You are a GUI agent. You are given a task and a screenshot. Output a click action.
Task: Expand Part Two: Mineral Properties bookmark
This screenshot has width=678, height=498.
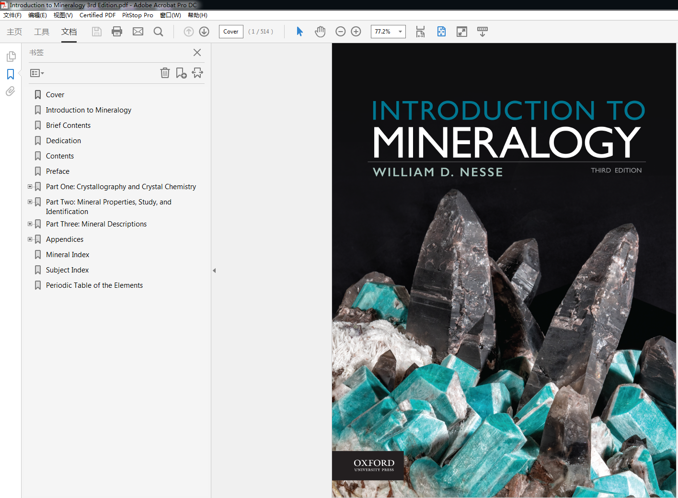pos(30,202)
